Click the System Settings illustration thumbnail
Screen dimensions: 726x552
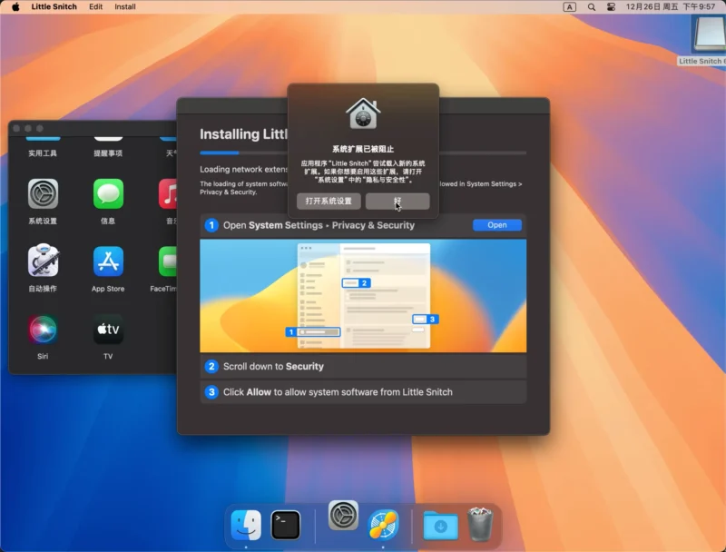click(x=363, y=296)
